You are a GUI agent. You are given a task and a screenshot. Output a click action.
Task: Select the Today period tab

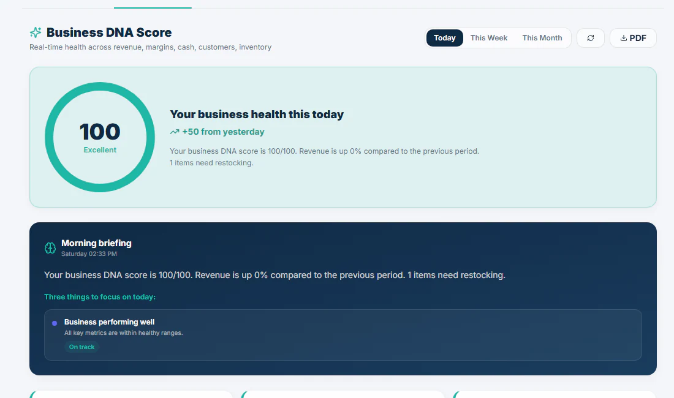(444, 38)
